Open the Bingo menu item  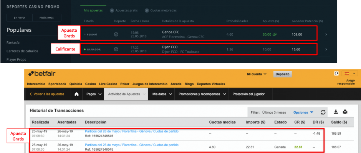tap(189, 84)
